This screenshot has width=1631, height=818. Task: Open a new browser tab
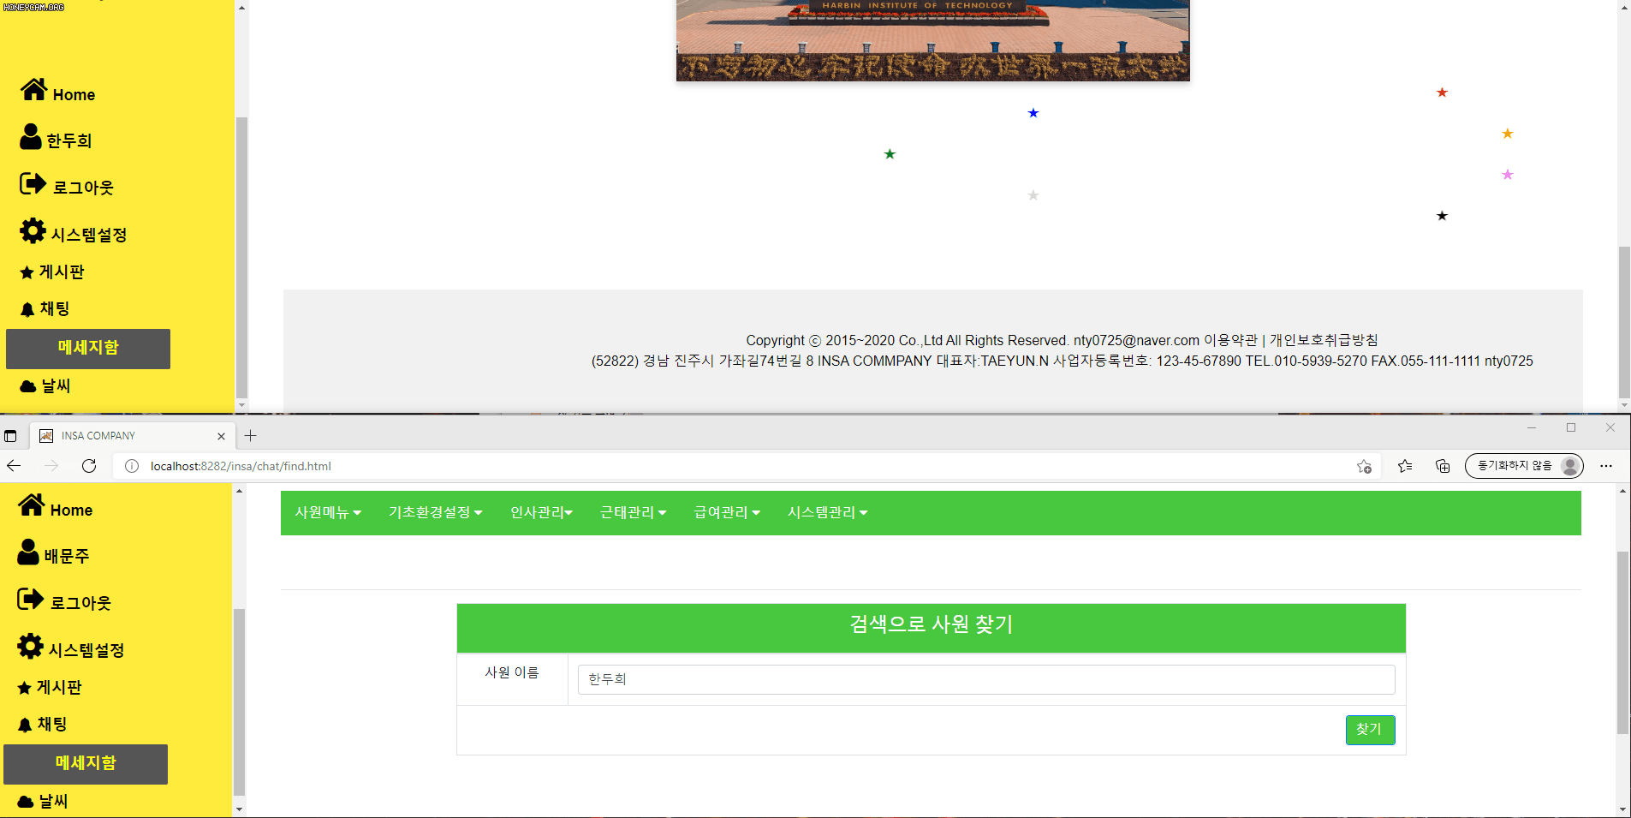250,436
